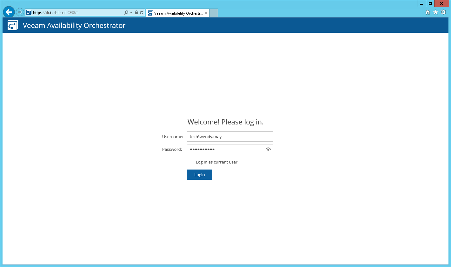Viewport: 451px width, 267px height.
Task: Close the Veeam Availability Orchestrator tab
Action: click(206, 13)
